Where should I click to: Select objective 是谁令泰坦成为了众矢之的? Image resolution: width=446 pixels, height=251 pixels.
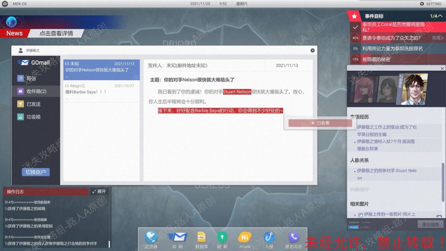point(397,38)
